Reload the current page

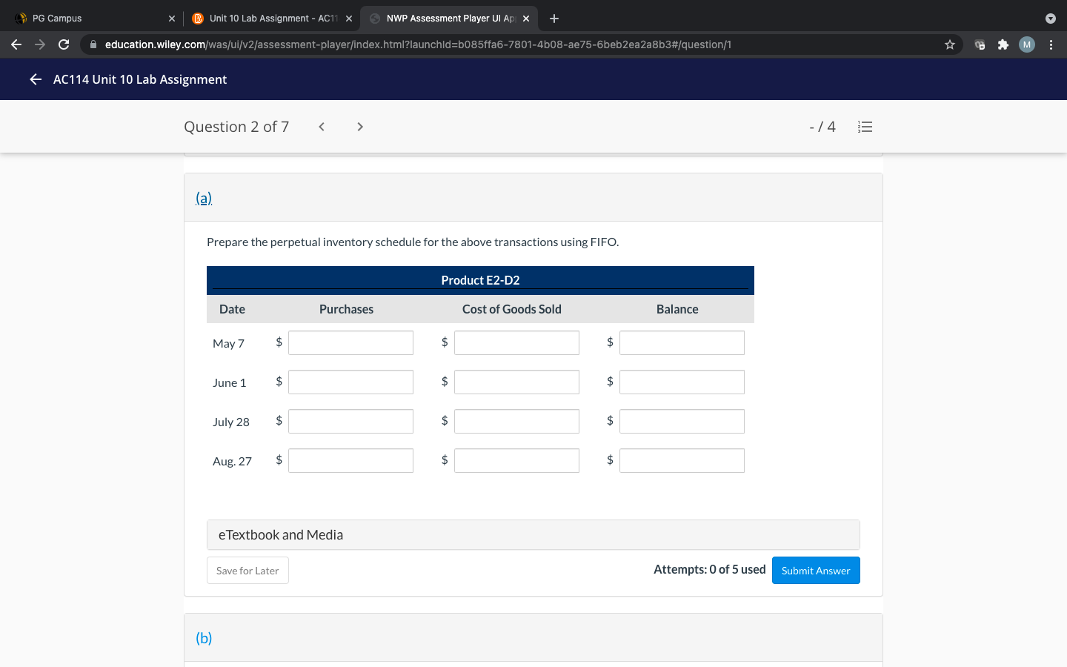click(64, 44)
